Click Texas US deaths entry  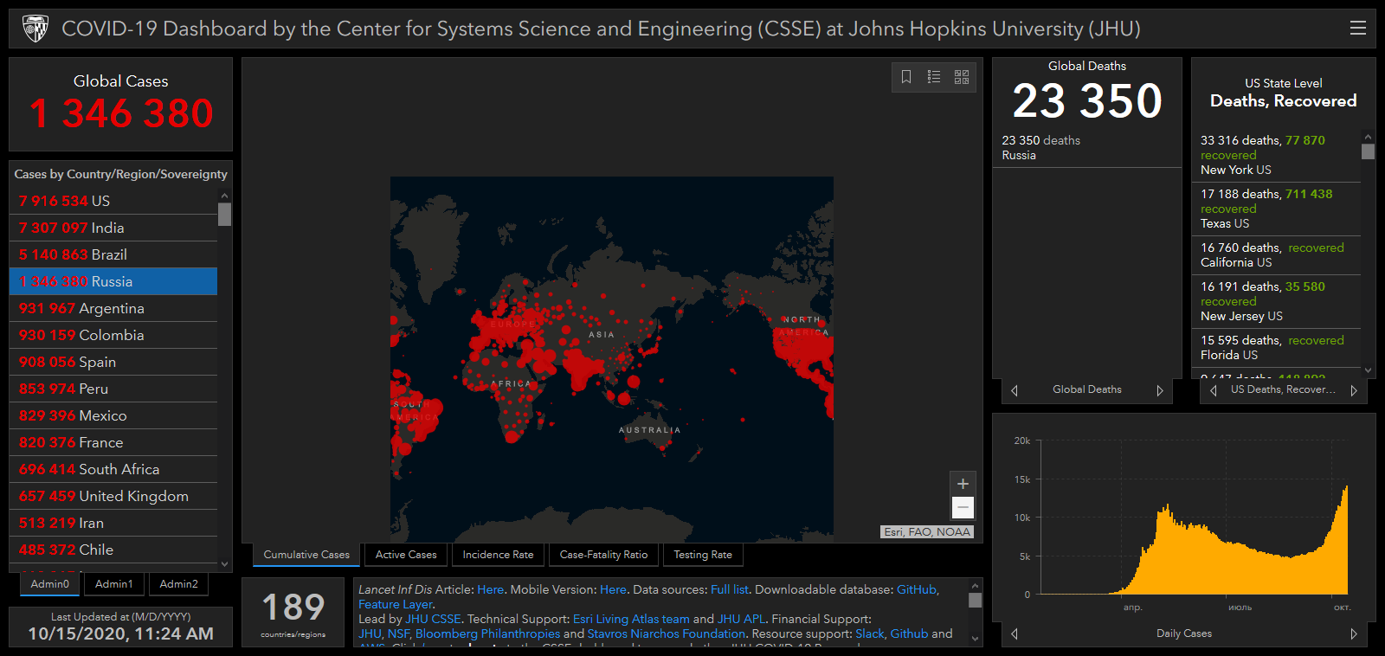1276,209
